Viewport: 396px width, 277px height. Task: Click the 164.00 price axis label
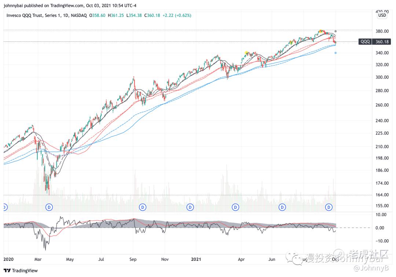(382, 195)
